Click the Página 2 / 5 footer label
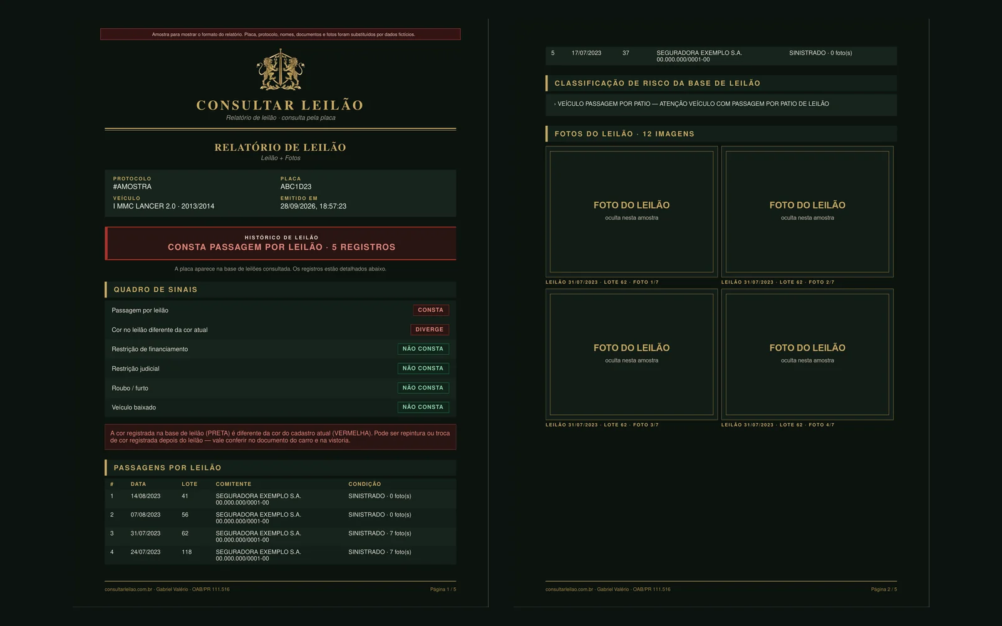Viewport: 1002px width, 626px height. pos(884,589)
